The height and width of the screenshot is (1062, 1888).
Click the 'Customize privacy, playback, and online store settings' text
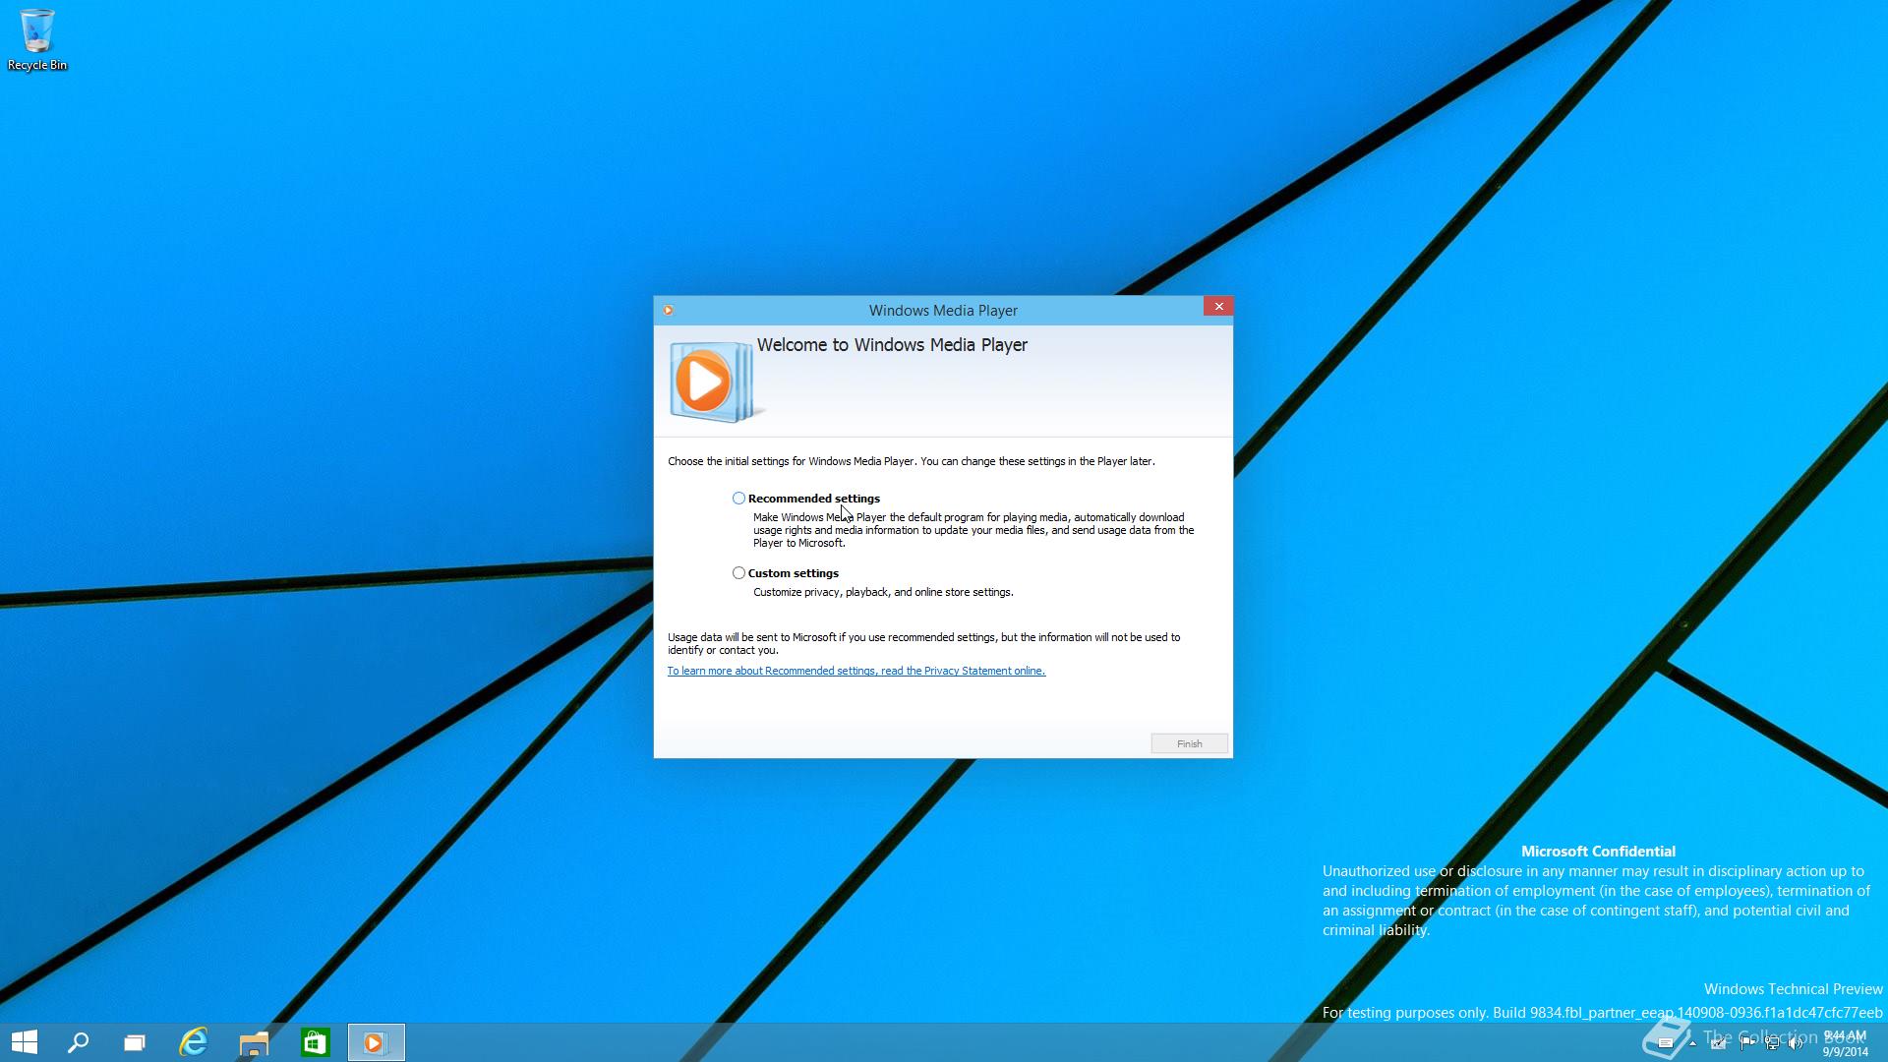point(883,592)
